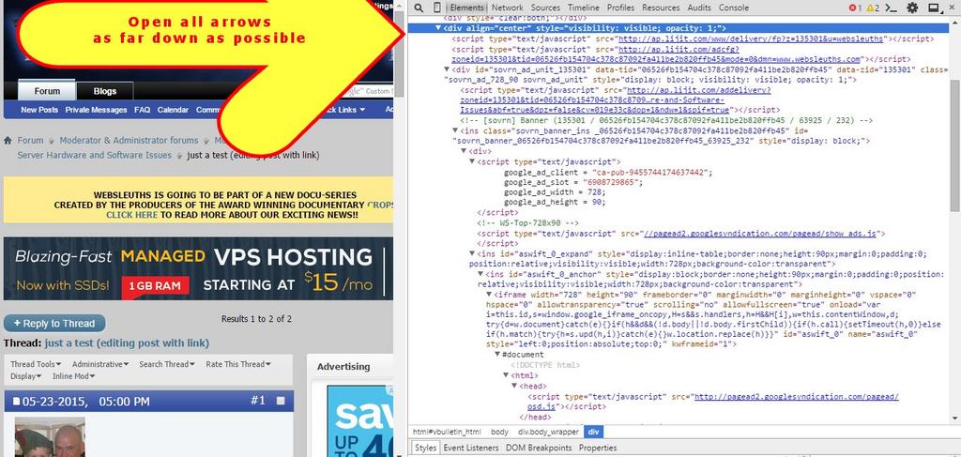This screenshot has width=961, height=457.
Task: Collapse the iframe element node
Action: click(x=488, y=295)
